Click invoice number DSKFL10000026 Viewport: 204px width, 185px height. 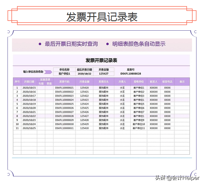tap(64, 108)
